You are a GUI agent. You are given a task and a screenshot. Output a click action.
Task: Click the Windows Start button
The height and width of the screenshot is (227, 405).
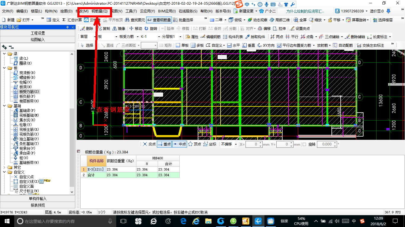pyautogui.click(x=7, y=221)
